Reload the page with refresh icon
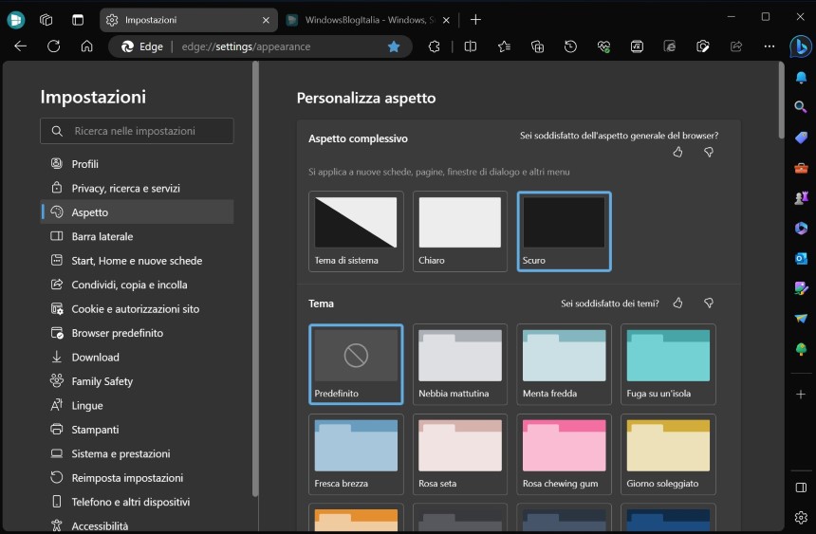This screenshot has width=816, height=534. point(53,46)
